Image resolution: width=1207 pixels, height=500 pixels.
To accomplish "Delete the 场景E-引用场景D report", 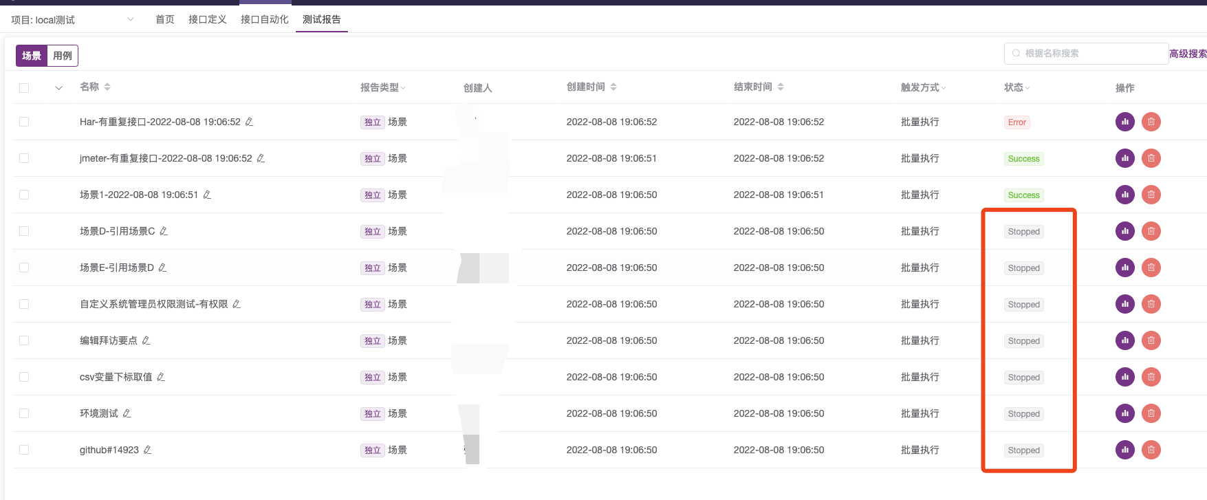I will pyautogui.click(x=1151, y=268).
